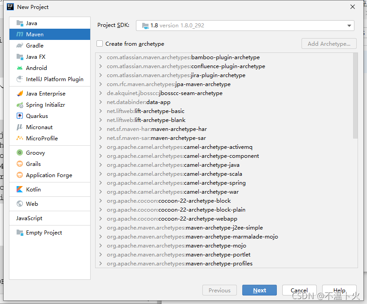Image resolution: width=367 pixels, height=304 pixels.
Task: Click the Application Forge icon
Action: point(20,175)
